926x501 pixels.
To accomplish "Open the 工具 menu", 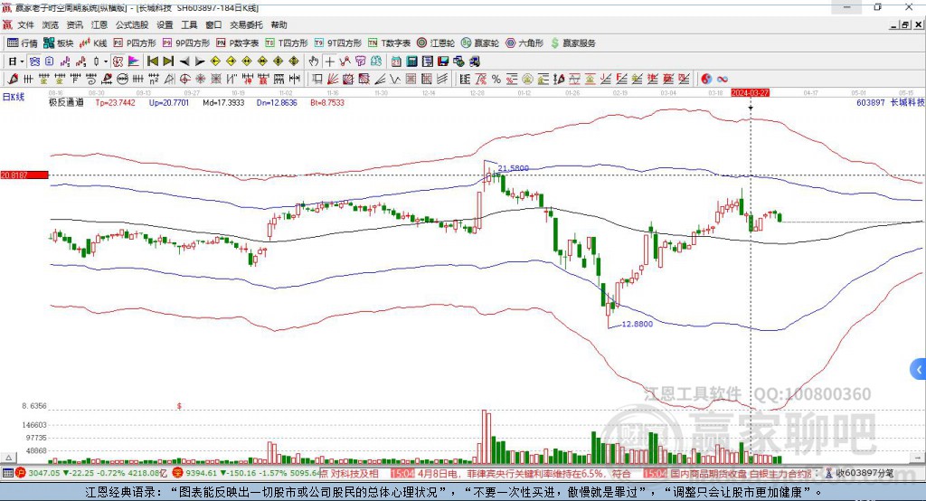I will (189, 24).
